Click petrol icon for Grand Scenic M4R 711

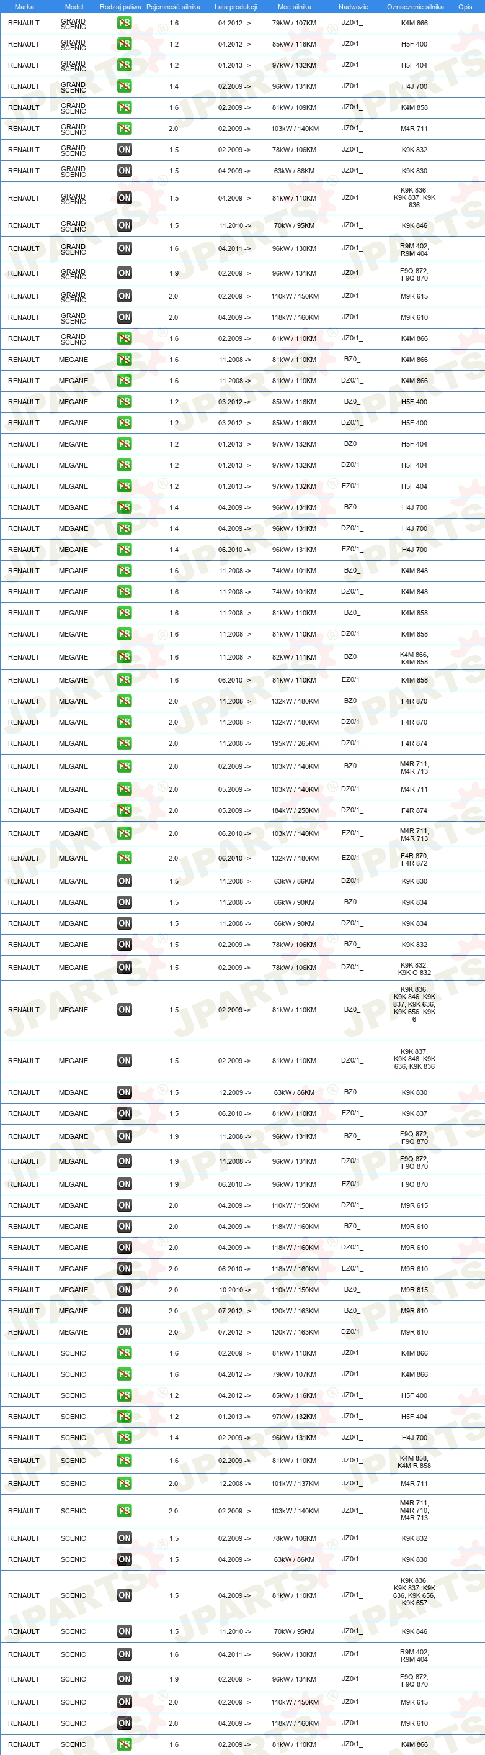[x=125, y=129]
